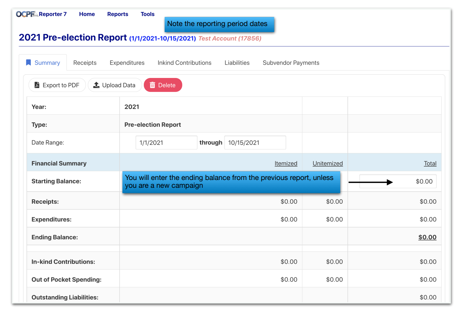Screen dimensions: 464x319
Task: Click the start date field 1/1/2021
Action: point(166,143)
